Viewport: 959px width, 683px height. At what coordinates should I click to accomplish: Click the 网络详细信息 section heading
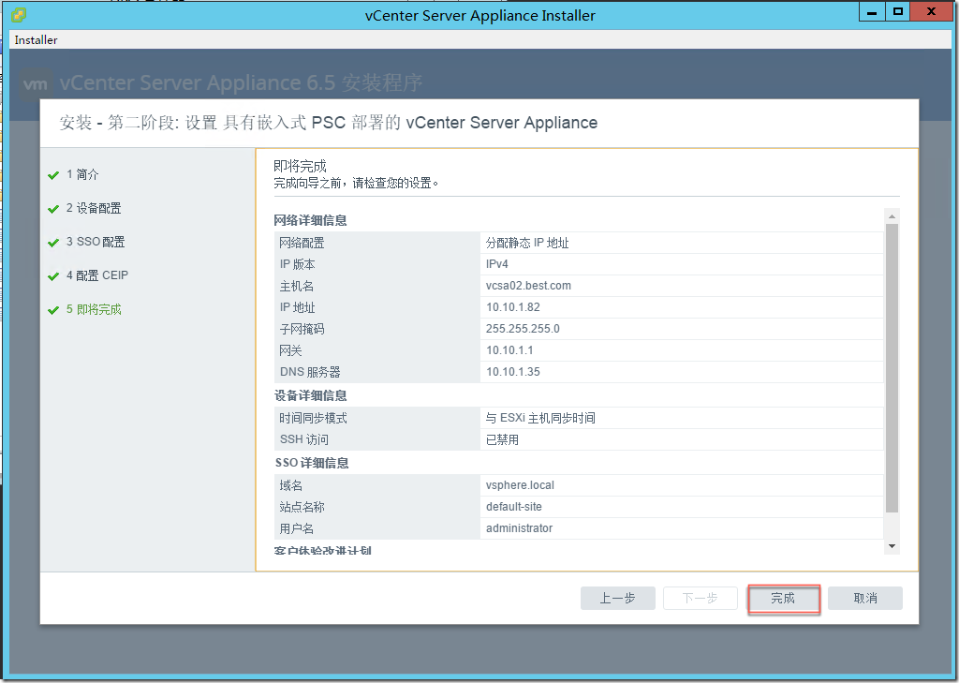(x=310, y=220)
